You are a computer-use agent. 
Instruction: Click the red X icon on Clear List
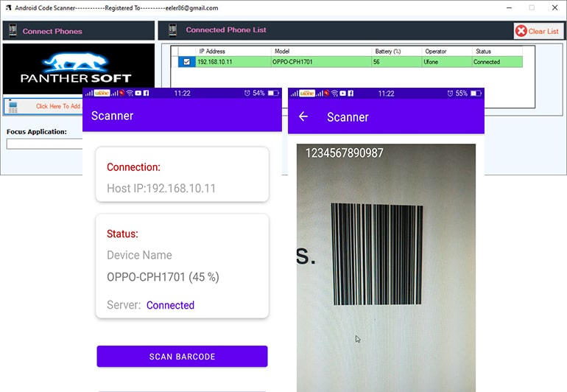(521, 31)
